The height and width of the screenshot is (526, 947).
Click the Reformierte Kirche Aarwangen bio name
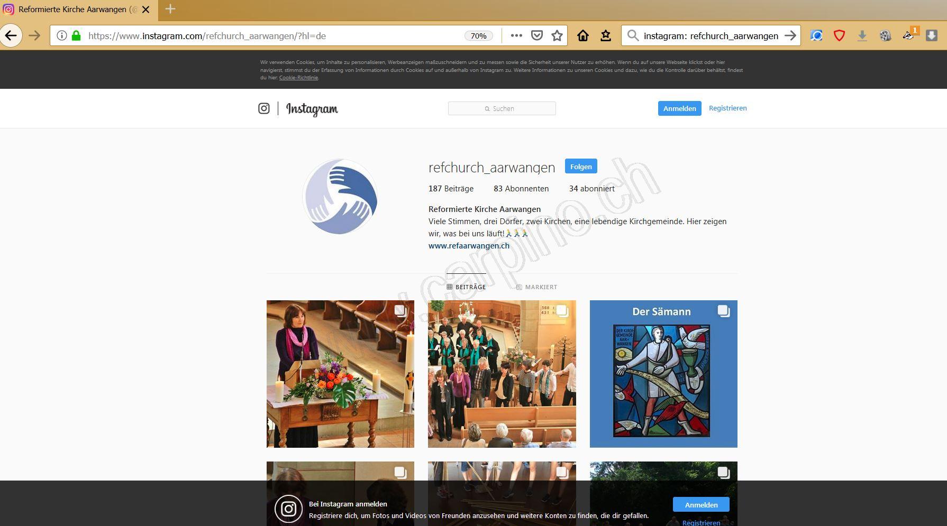485,209
